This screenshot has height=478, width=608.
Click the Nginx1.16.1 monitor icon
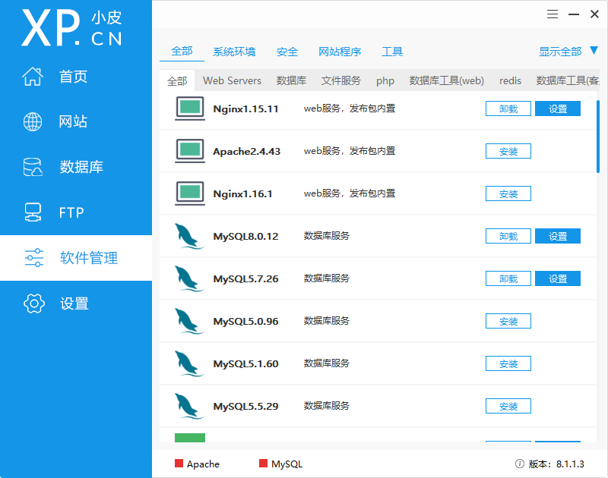pos(189,193)
